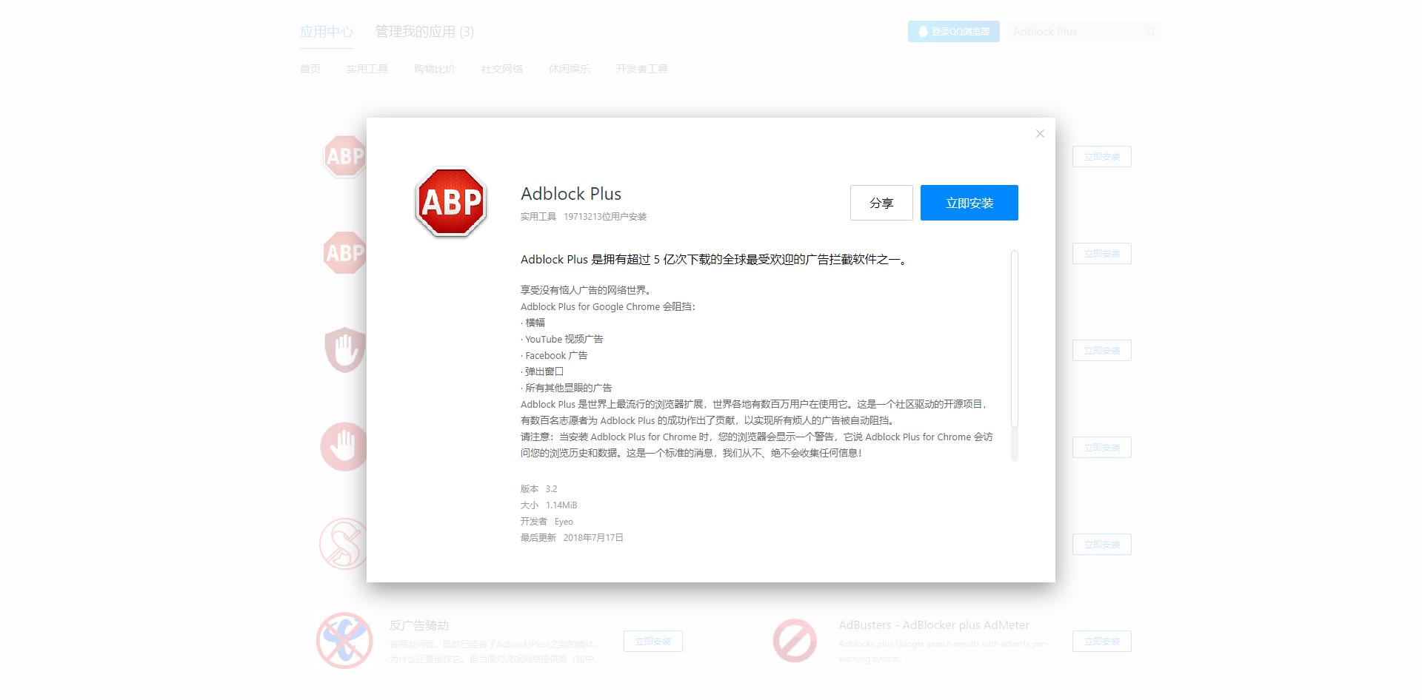
Task: Click the 分享 share button
Action: [x=881, y=202]
